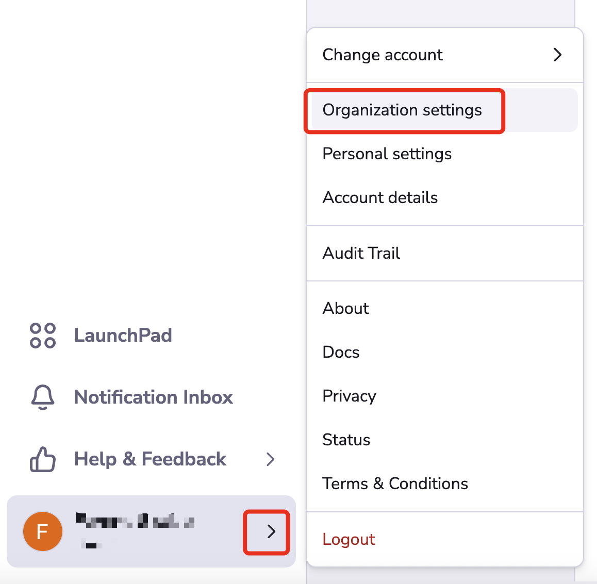The height and width of the screenshot is (584, 597).
Task: Select the Help & Feedback thumbs-up icon
Action: click(x=43, y=459)
